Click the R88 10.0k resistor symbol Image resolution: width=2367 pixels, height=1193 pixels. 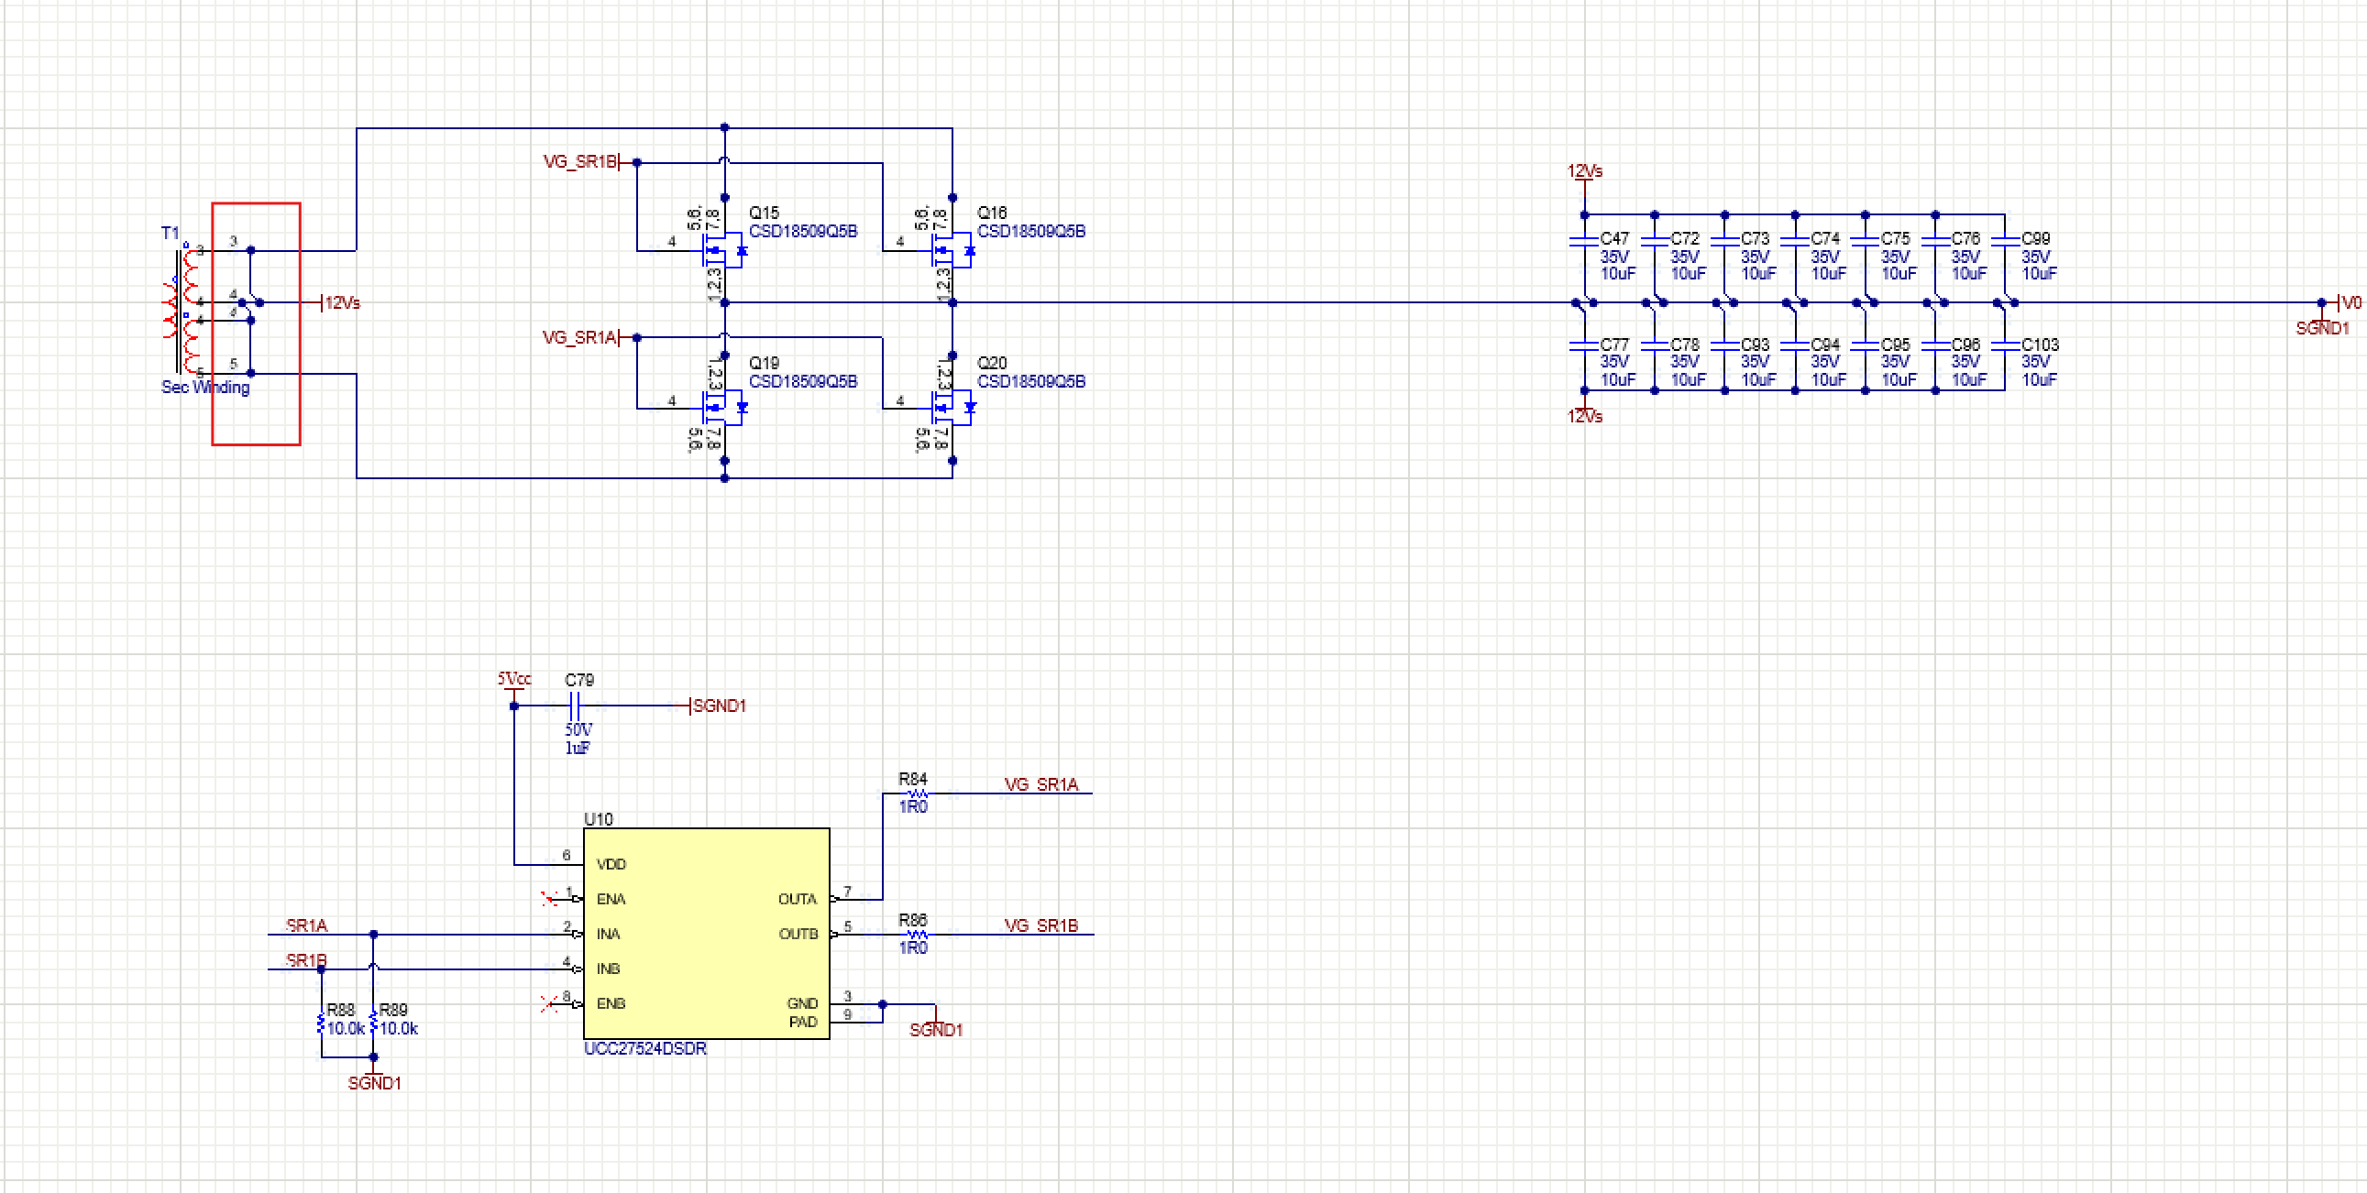click(321, 1023)
